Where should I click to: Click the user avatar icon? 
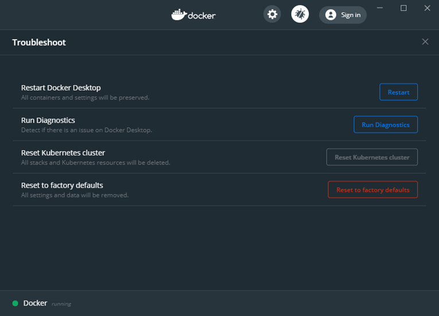pos(331,15)
